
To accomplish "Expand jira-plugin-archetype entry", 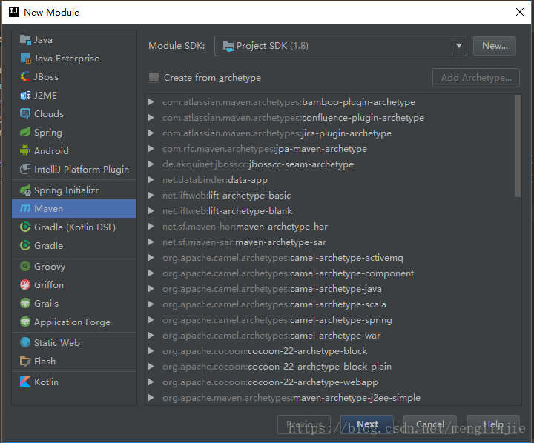I will pos(151,133).
